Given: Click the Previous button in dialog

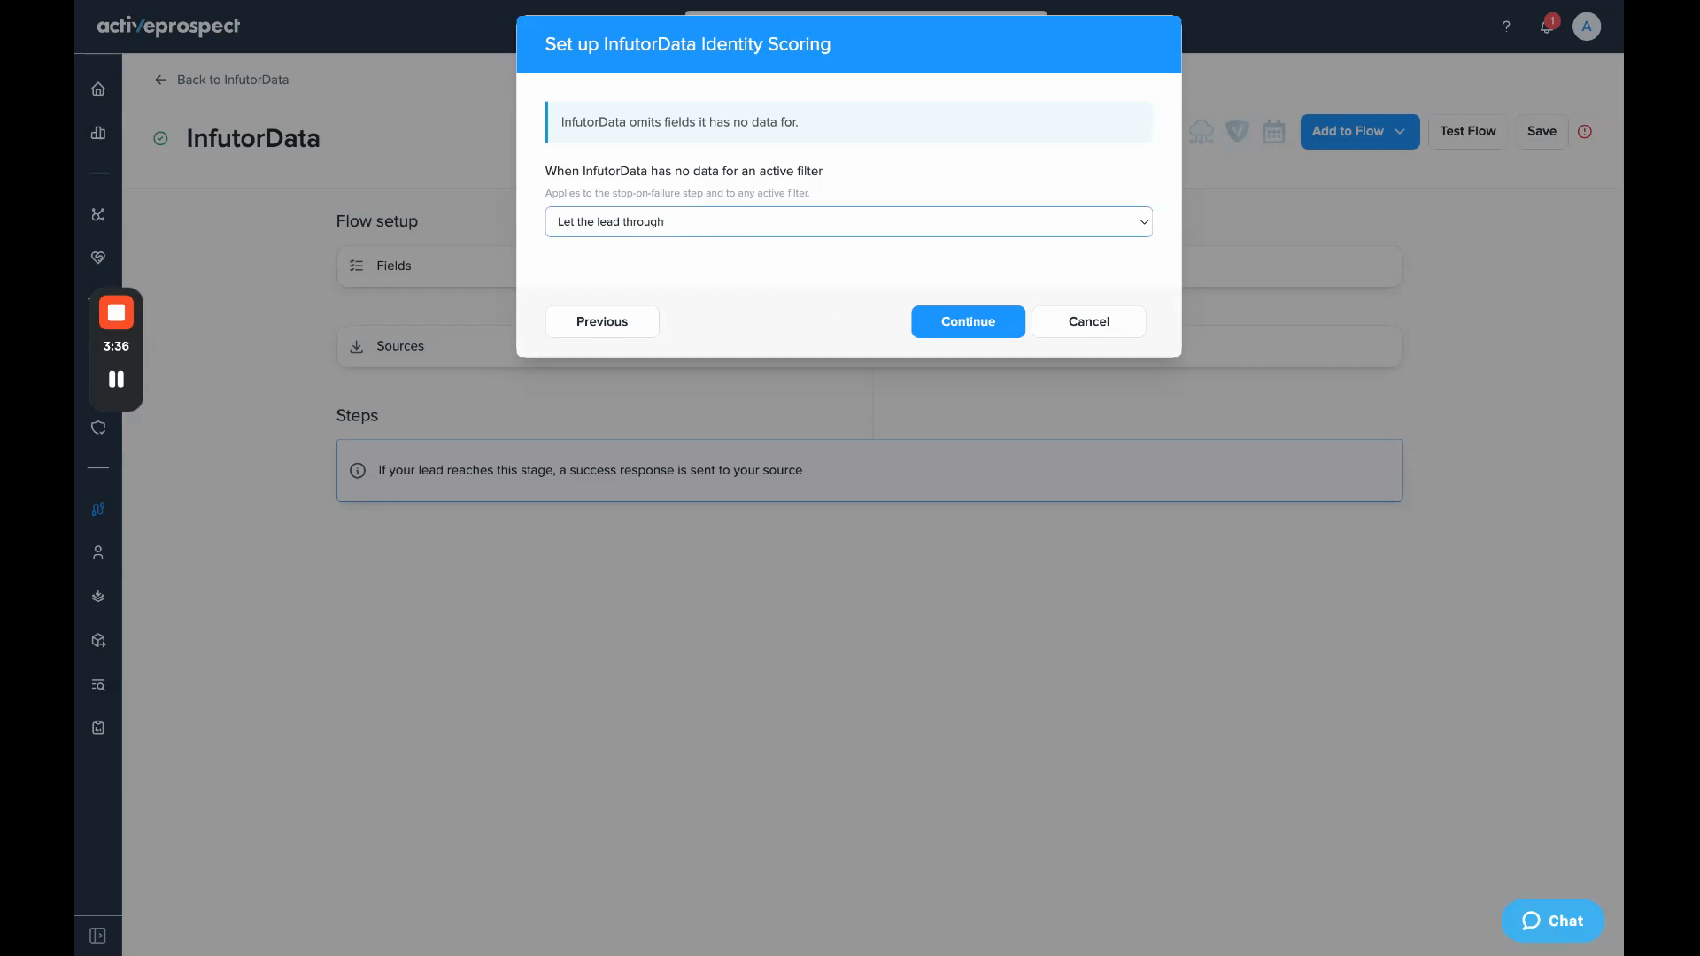Looking at the screenshot, I should [602, 321].
